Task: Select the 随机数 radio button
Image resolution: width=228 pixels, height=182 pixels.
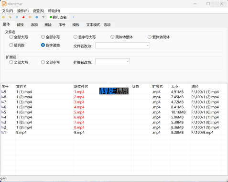Action: (11, 45)
